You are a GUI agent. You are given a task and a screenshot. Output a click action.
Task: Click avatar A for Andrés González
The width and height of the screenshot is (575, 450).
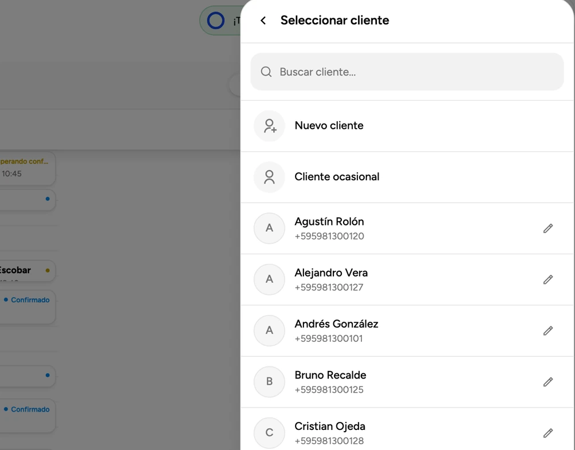coord(270,330)
